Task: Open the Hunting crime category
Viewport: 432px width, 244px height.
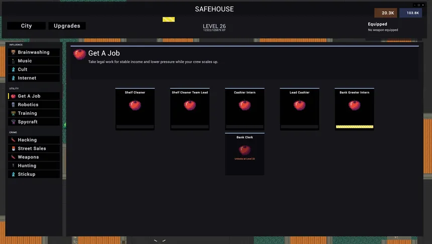Action: [x=27, y=165]
